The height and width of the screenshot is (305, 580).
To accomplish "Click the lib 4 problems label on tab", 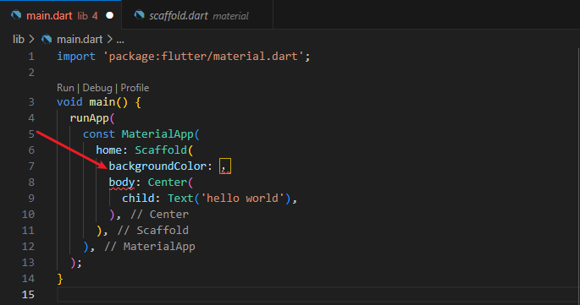I will [x=87, y=15].
